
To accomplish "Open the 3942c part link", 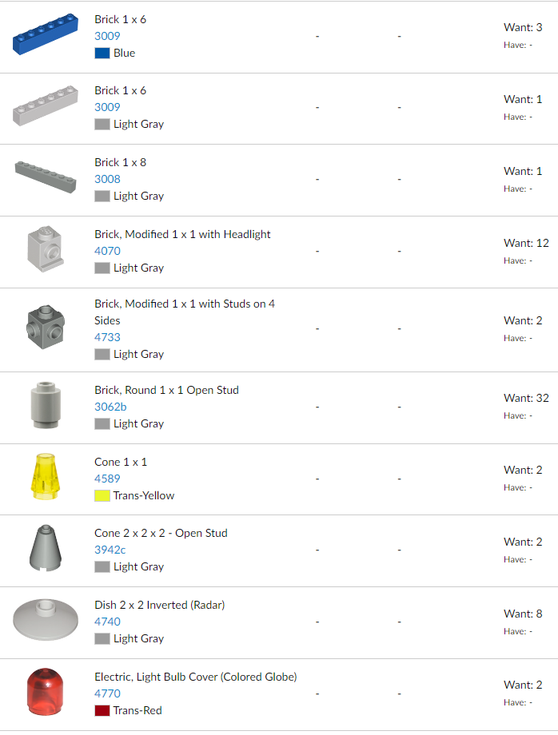I will pos(110,550).
